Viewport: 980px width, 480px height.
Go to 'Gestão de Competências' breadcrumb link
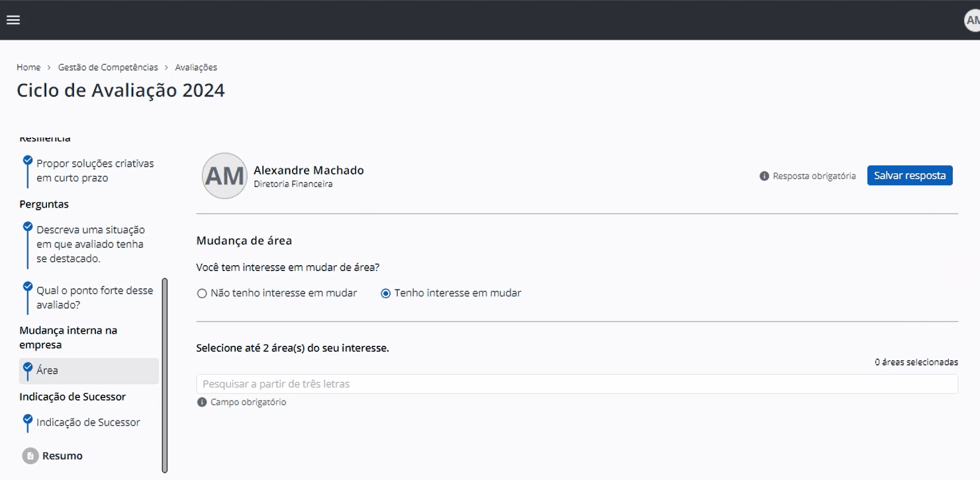[x=107, y=67]
